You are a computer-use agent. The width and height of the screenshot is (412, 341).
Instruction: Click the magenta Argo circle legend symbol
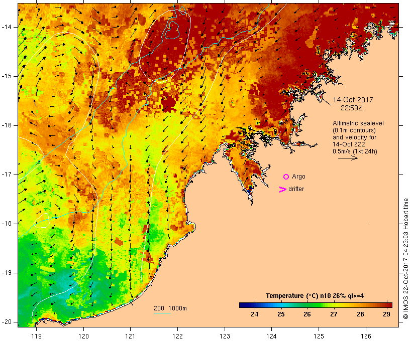[x=286, y=177]
